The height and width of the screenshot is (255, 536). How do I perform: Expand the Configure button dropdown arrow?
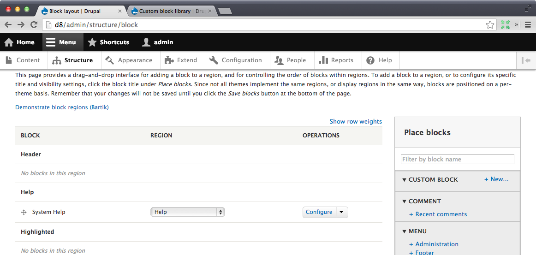pyautogui.click(x=342, y=212)
